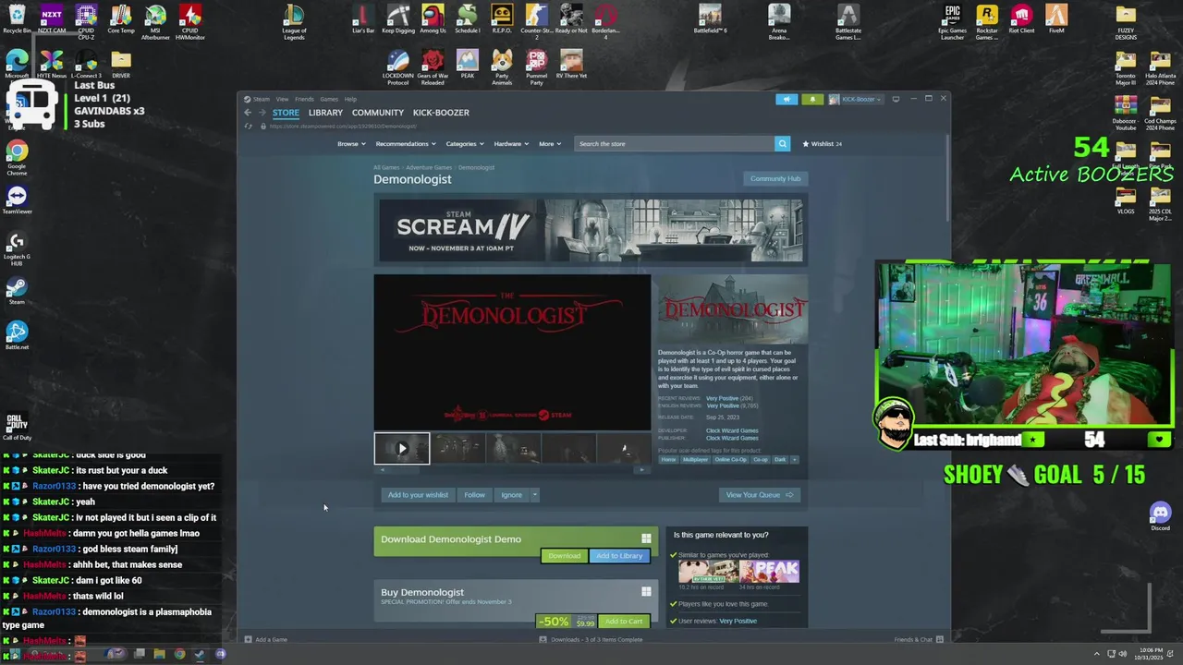Open the FUZEY DESIGNS folder
The width and height of the screenshot is (1183, 665).
point(1126,22)
